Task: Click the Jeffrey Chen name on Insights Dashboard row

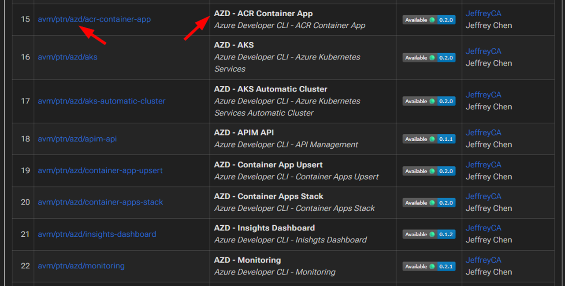Action: click(489, 240)
